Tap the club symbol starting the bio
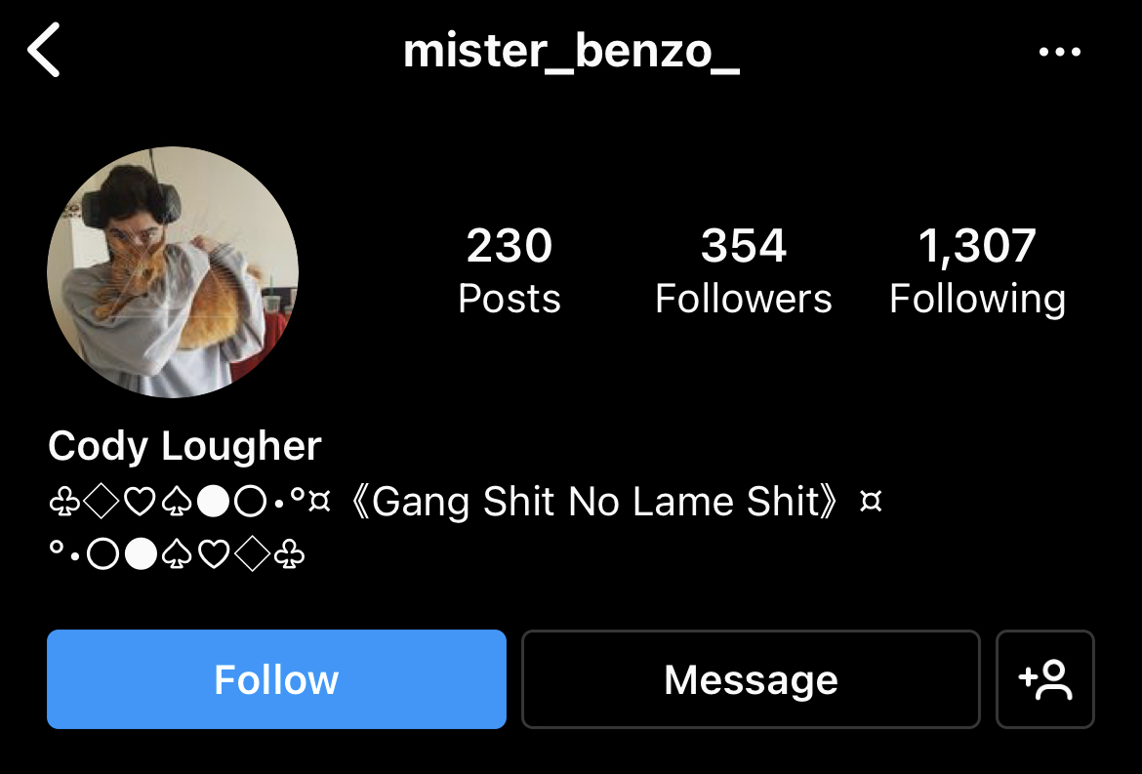Image resolution: width=1142 pixels, height=774 pixels. [x=64, y=503]
